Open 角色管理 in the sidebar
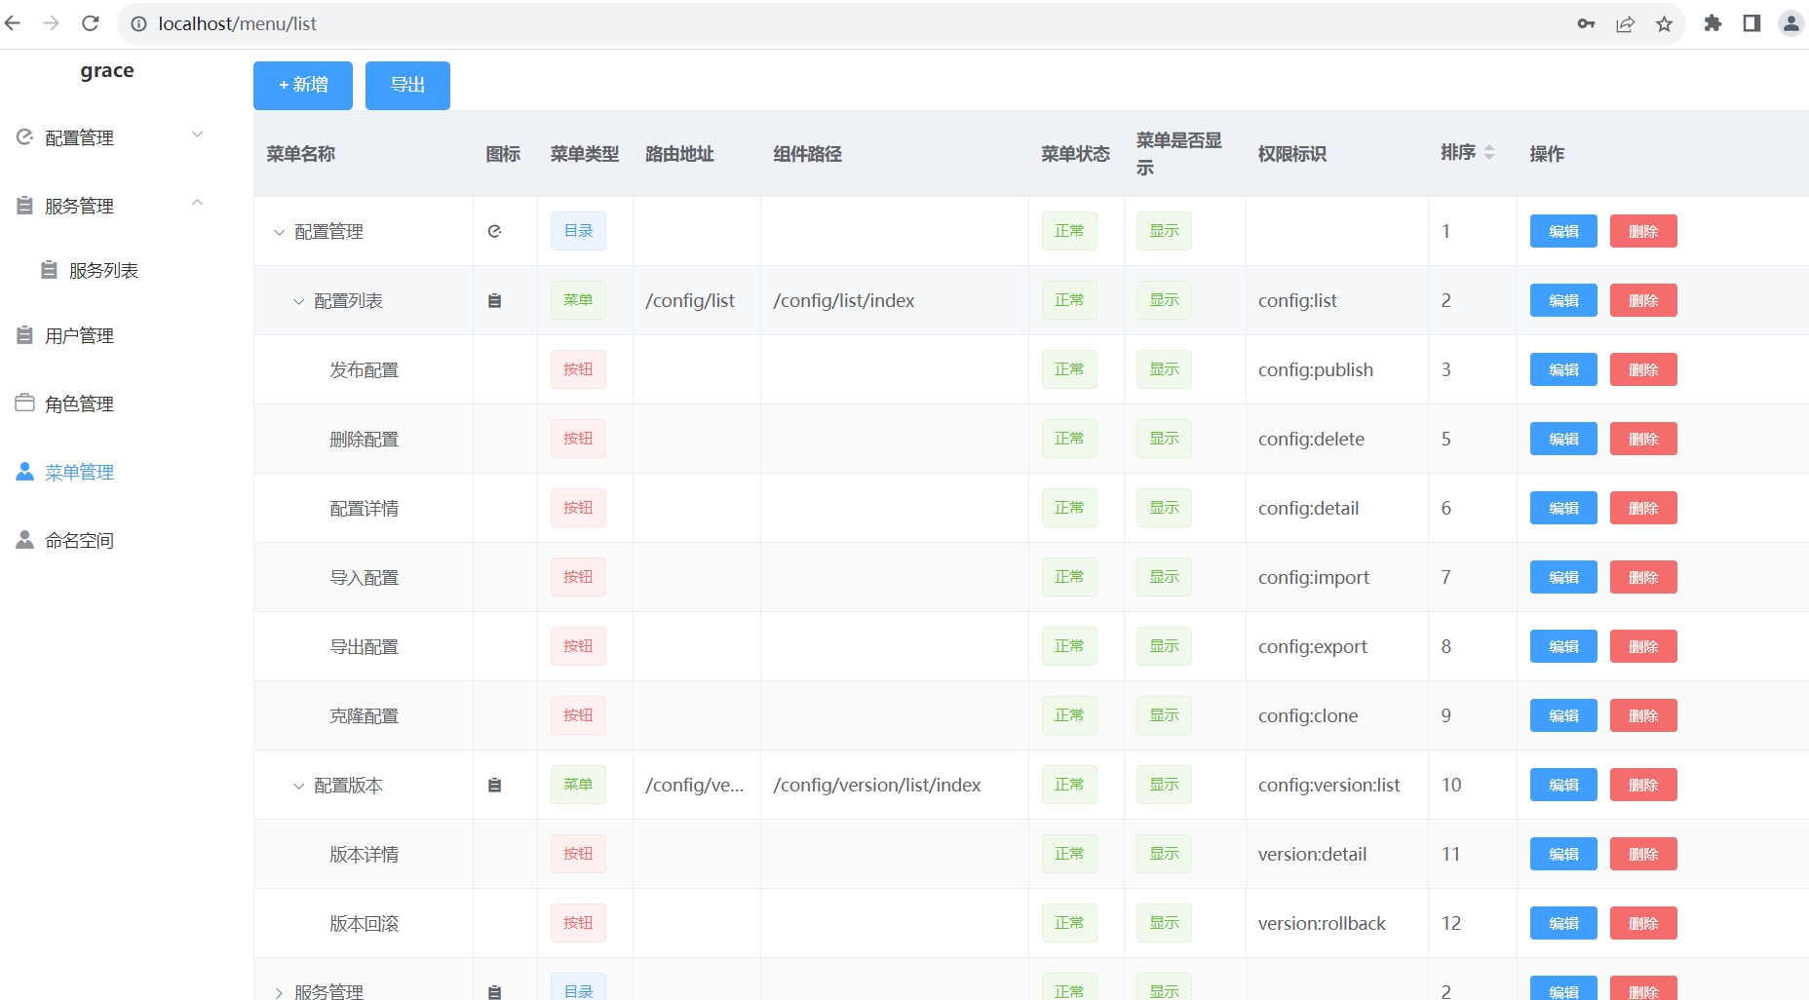The image size is (1809, 1000). click(x=79, y=404)
